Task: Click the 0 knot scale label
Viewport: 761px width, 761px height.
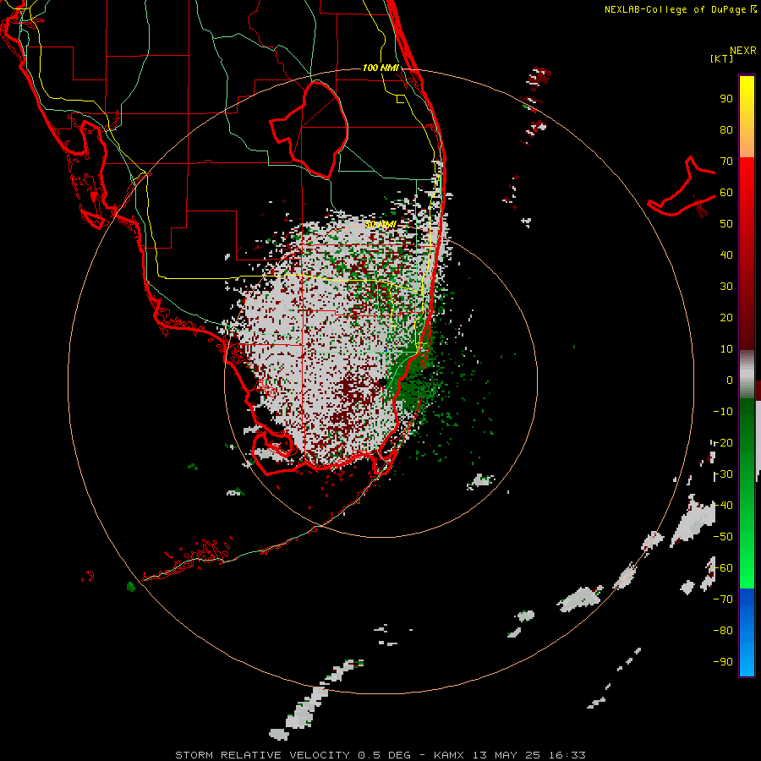Action: click(730, 380)
